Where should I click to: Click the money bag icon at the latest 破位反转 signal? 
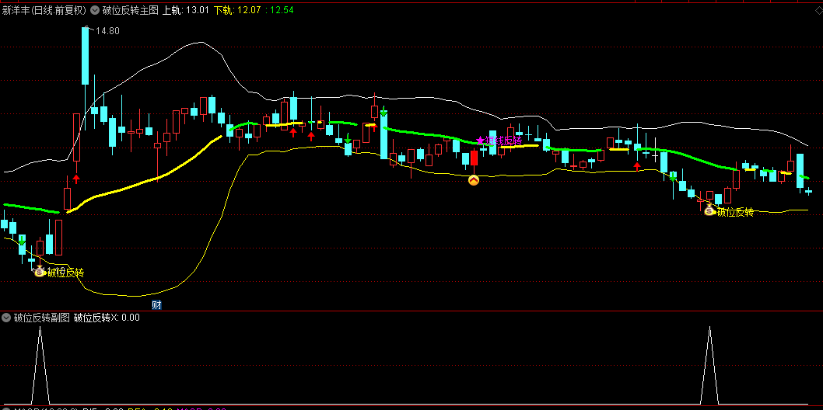click(x=709, y=210)
